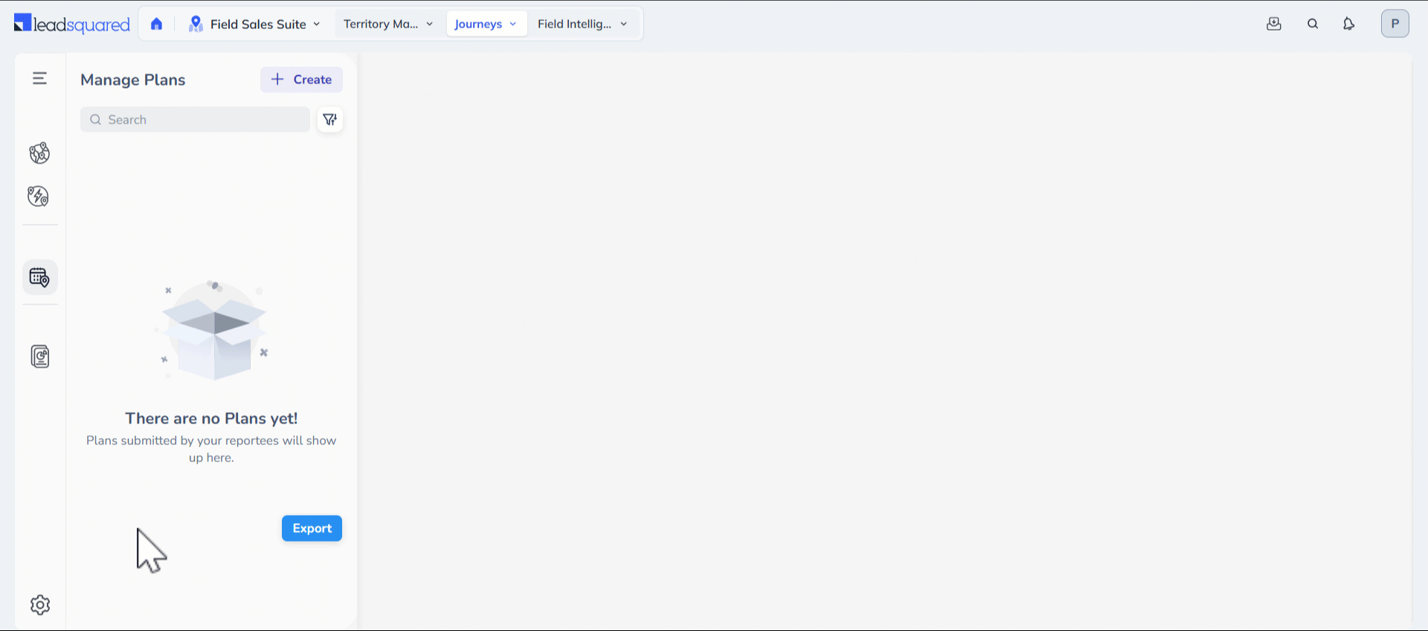Click the LeadSquared logo
Viewport: 1428px width, 631px height.
tap(72, 24)
